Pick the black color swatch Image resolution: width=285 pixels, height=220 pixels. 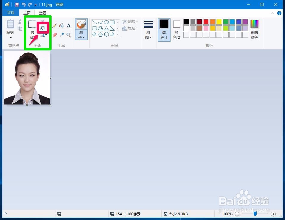186,22
